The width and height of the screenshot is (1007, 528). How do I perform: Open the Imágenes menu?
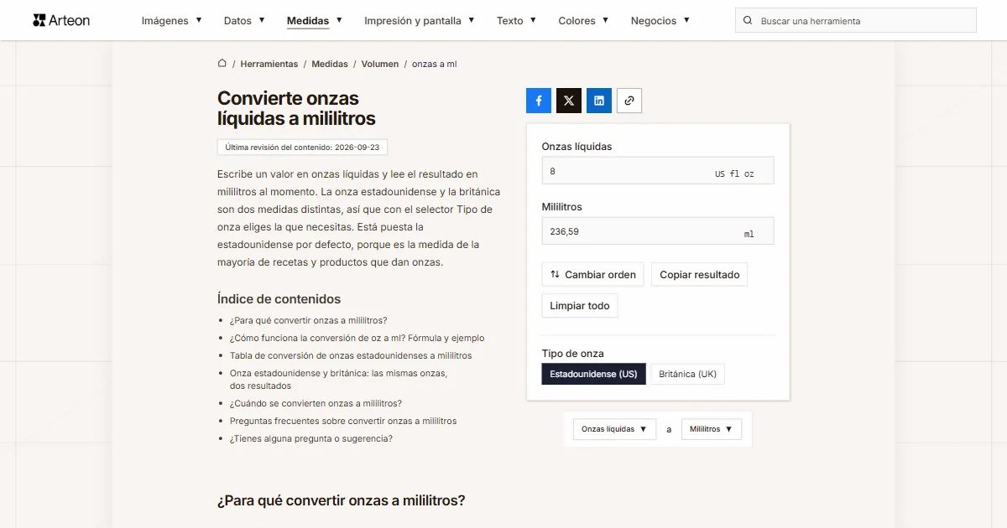click(x=171, y=20)
